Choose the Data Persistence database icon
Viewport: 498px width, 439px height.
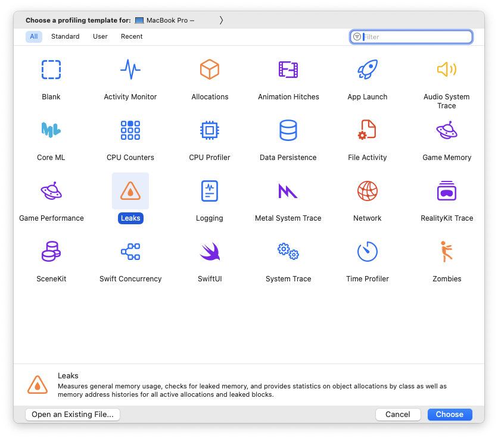click(288, 130)
